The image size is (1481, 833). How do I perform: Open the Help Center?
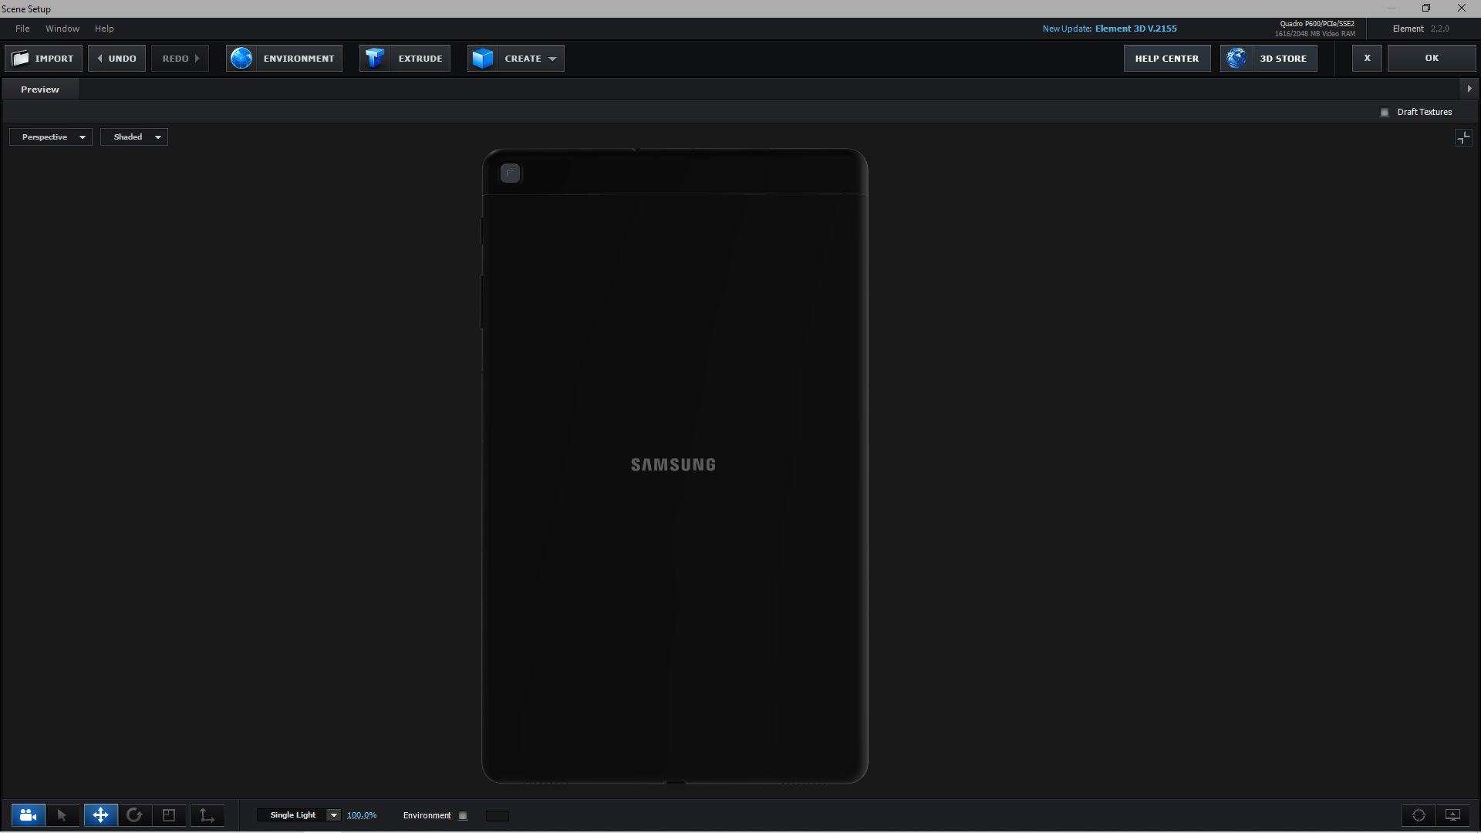(x=1167, y=59)
